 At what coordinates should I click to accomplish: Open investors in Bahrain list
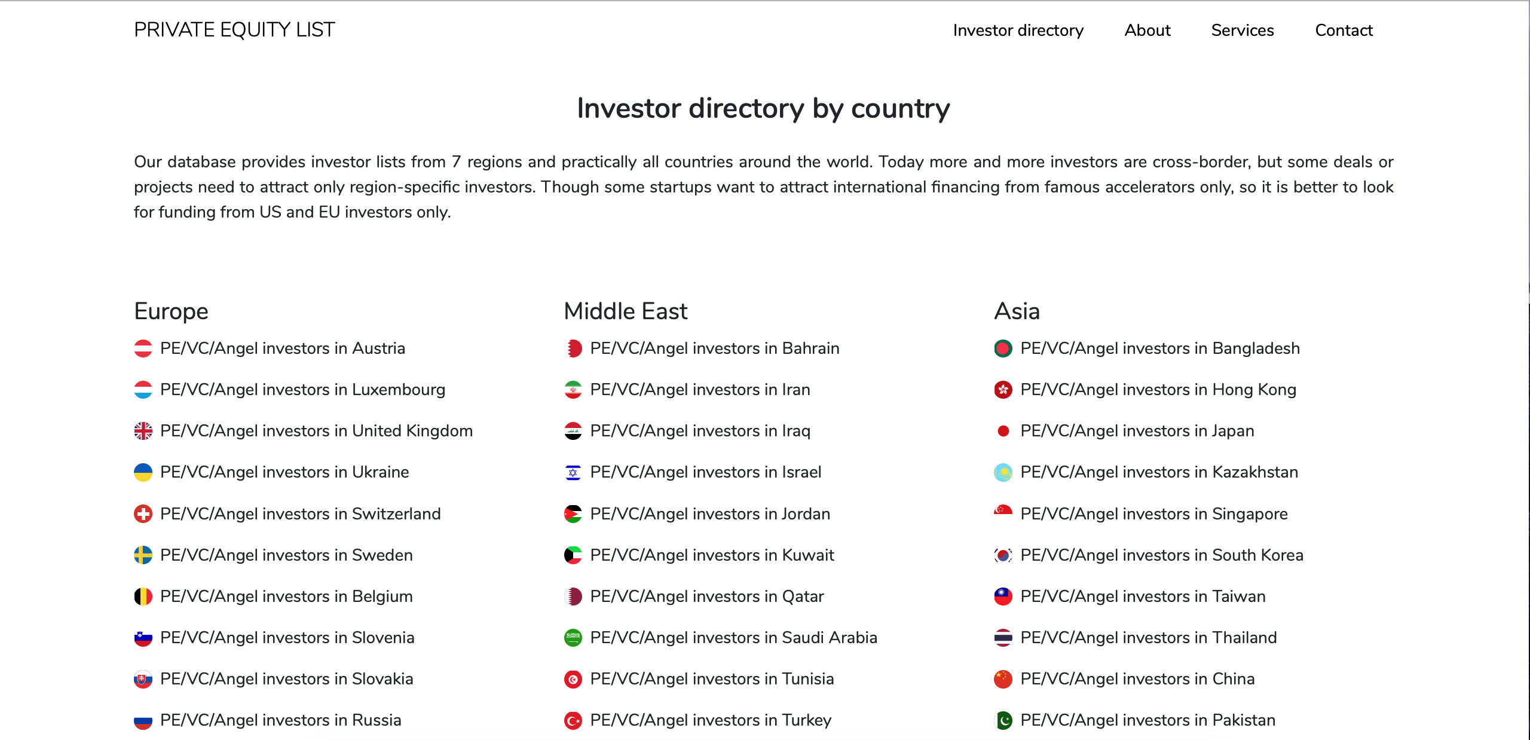[x=714, y=348]
